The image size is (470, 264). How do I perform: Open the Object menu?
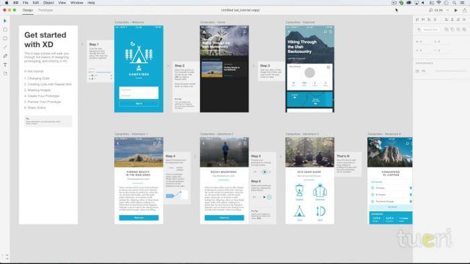pyautogui.click(x=48, y=3)
